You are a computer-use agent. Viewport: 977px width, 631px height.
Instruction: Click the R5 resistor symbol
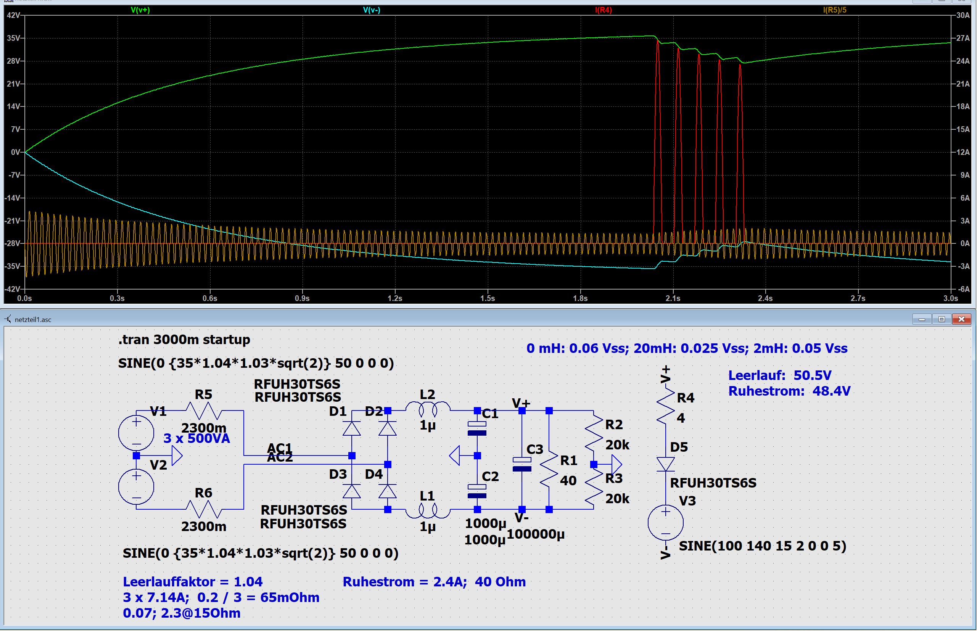pyautogui.click(x=204, y=410)
